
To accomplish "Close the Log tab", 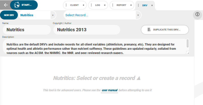I will point(105,5).
